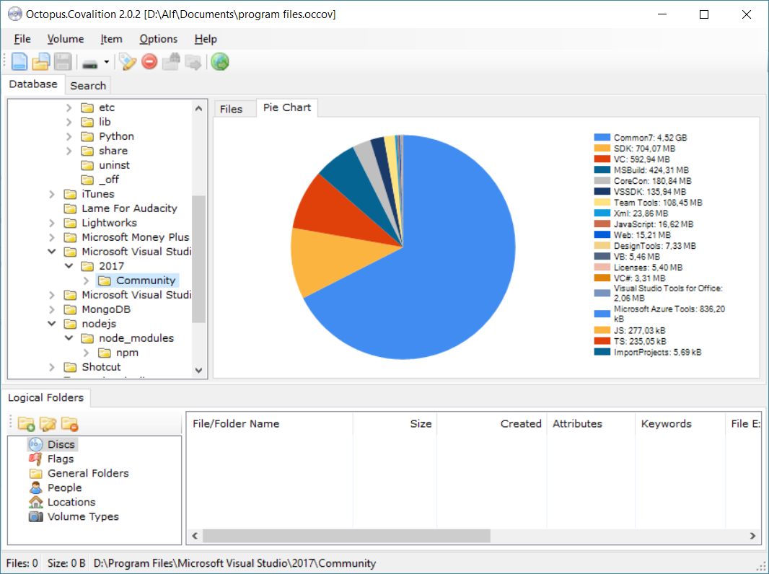Open the Options menu

coord(159,39)
